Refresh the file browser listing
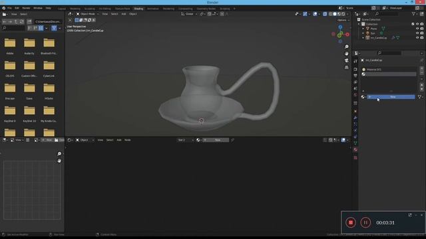Image resolution: width=426 pixels, height=239 pixels. click(x=22, y=22)
